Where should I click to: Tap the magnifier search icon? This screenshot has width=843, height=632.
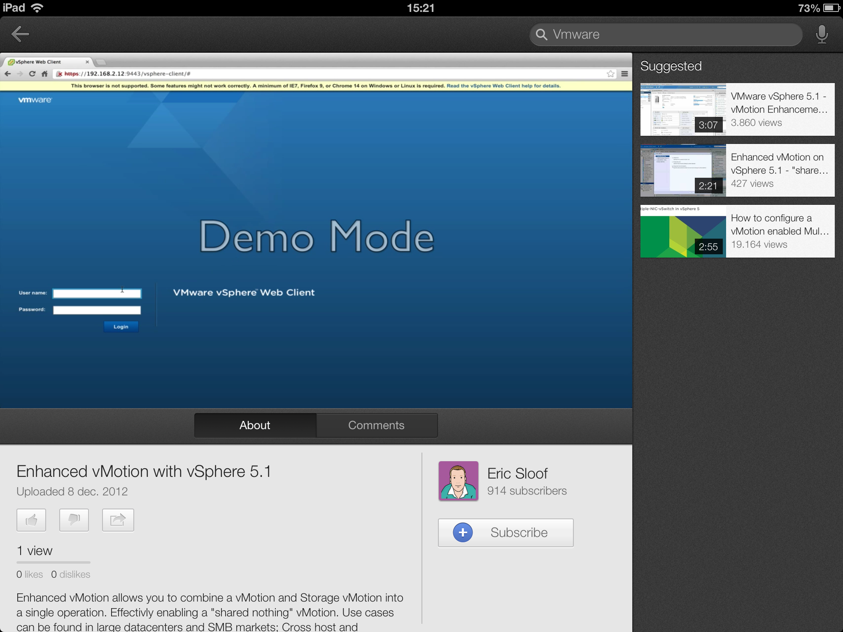click(x=542, y=35)
